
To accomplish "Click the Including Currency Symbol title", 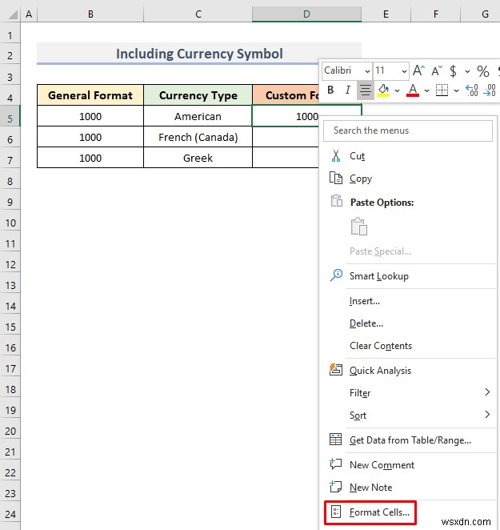I will [x=199, y=54].
